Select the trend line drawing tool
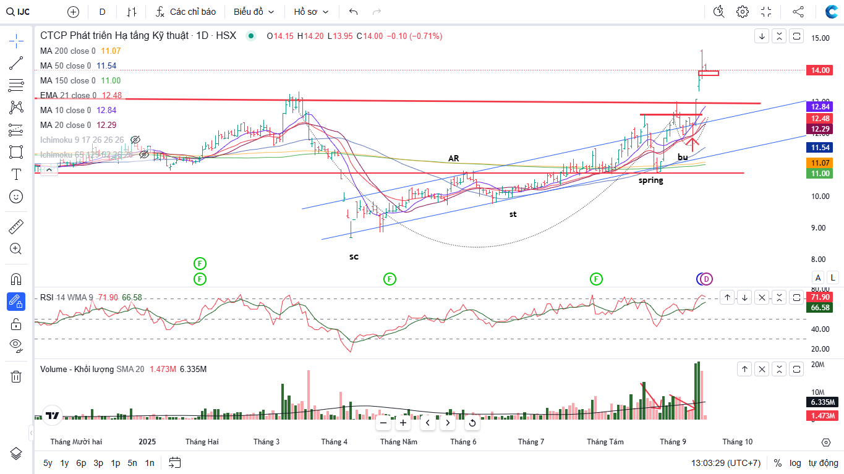 (16, 63)
